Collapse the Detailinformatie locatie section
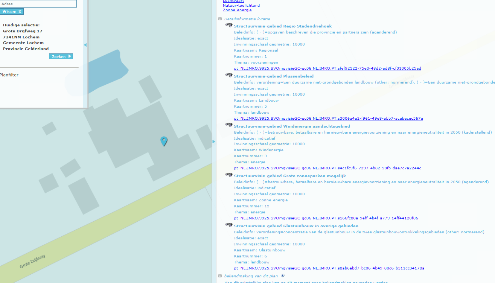Image resolution: width=495 pixels, height=283 pixels. point(220,19)
